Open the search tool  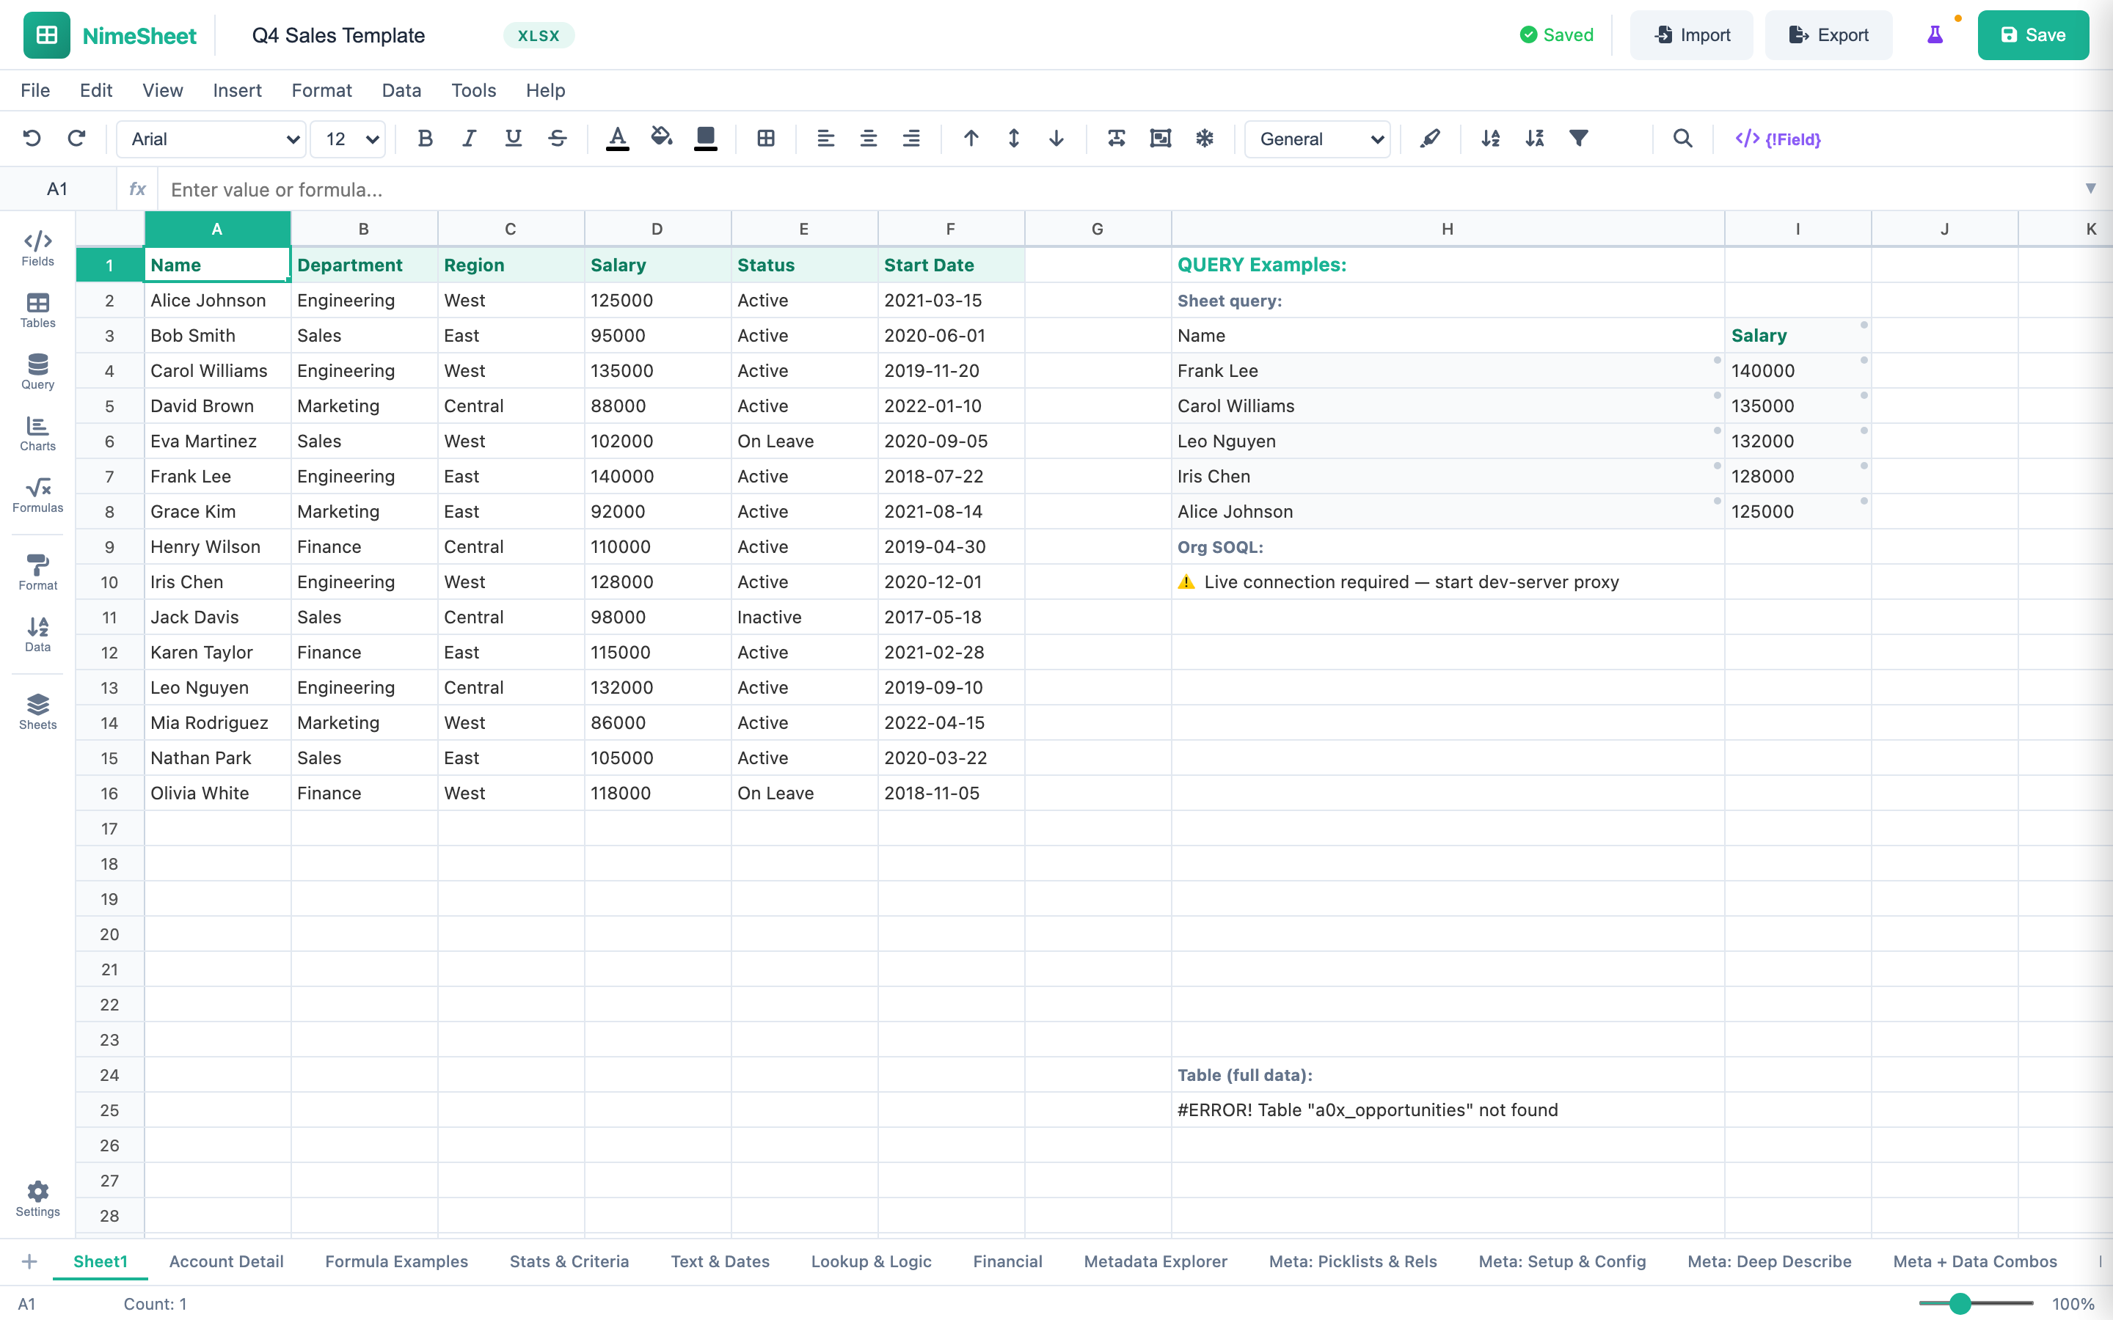click(1682, 138)
